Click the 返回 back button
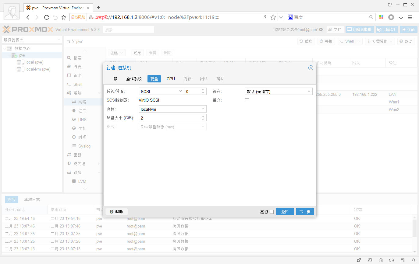The height and width of the screenshot is (264, 419). [x=285, y=212]
